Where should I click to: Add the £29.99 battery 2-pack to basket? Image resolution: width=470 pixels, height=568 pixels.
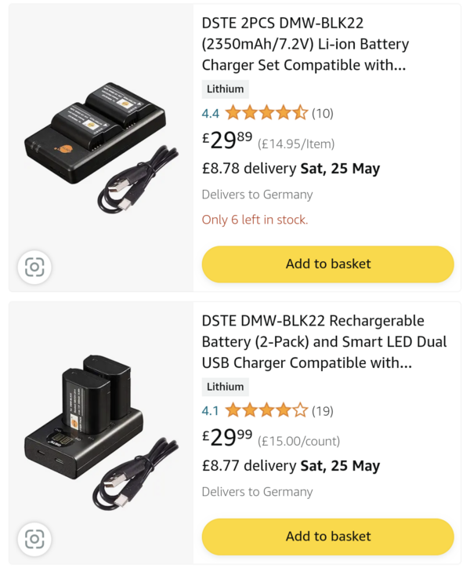pyautogui.click(x=327, y=537)
